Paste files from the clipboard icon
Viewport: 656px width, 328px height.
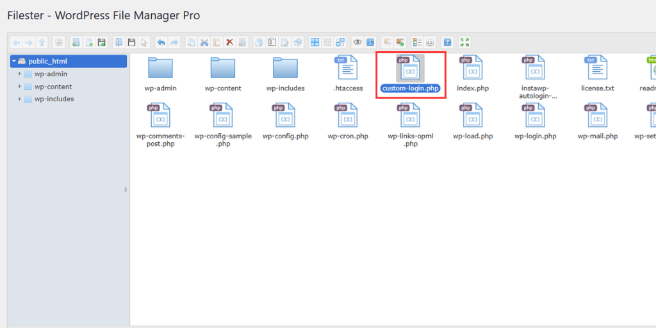pyautogui.click(x=217, y=42)
